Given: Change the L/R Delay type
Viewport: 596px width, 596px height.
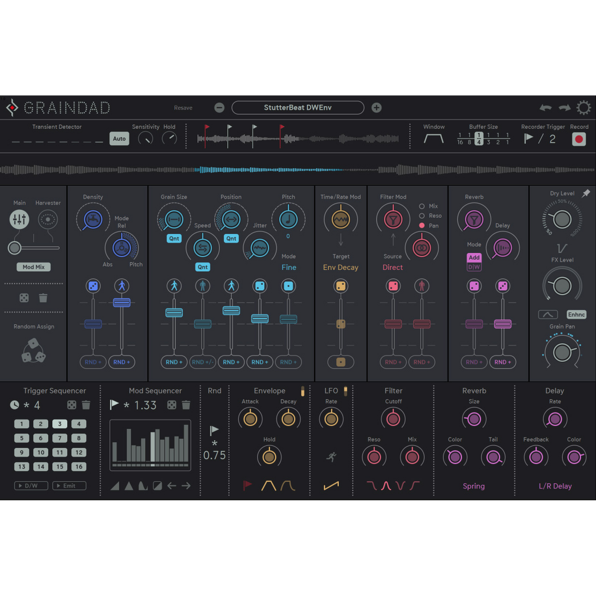Looking at the screenshot, I should [555, 486].
